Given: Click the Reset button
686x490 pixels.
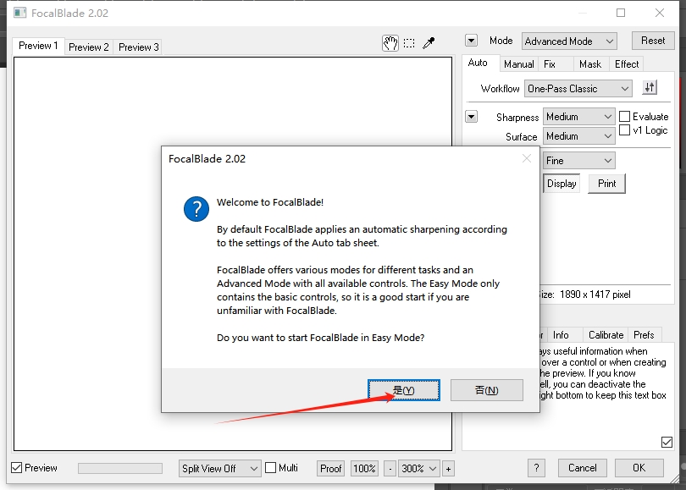Looking at the screenshot, I should tap(653, 41).
